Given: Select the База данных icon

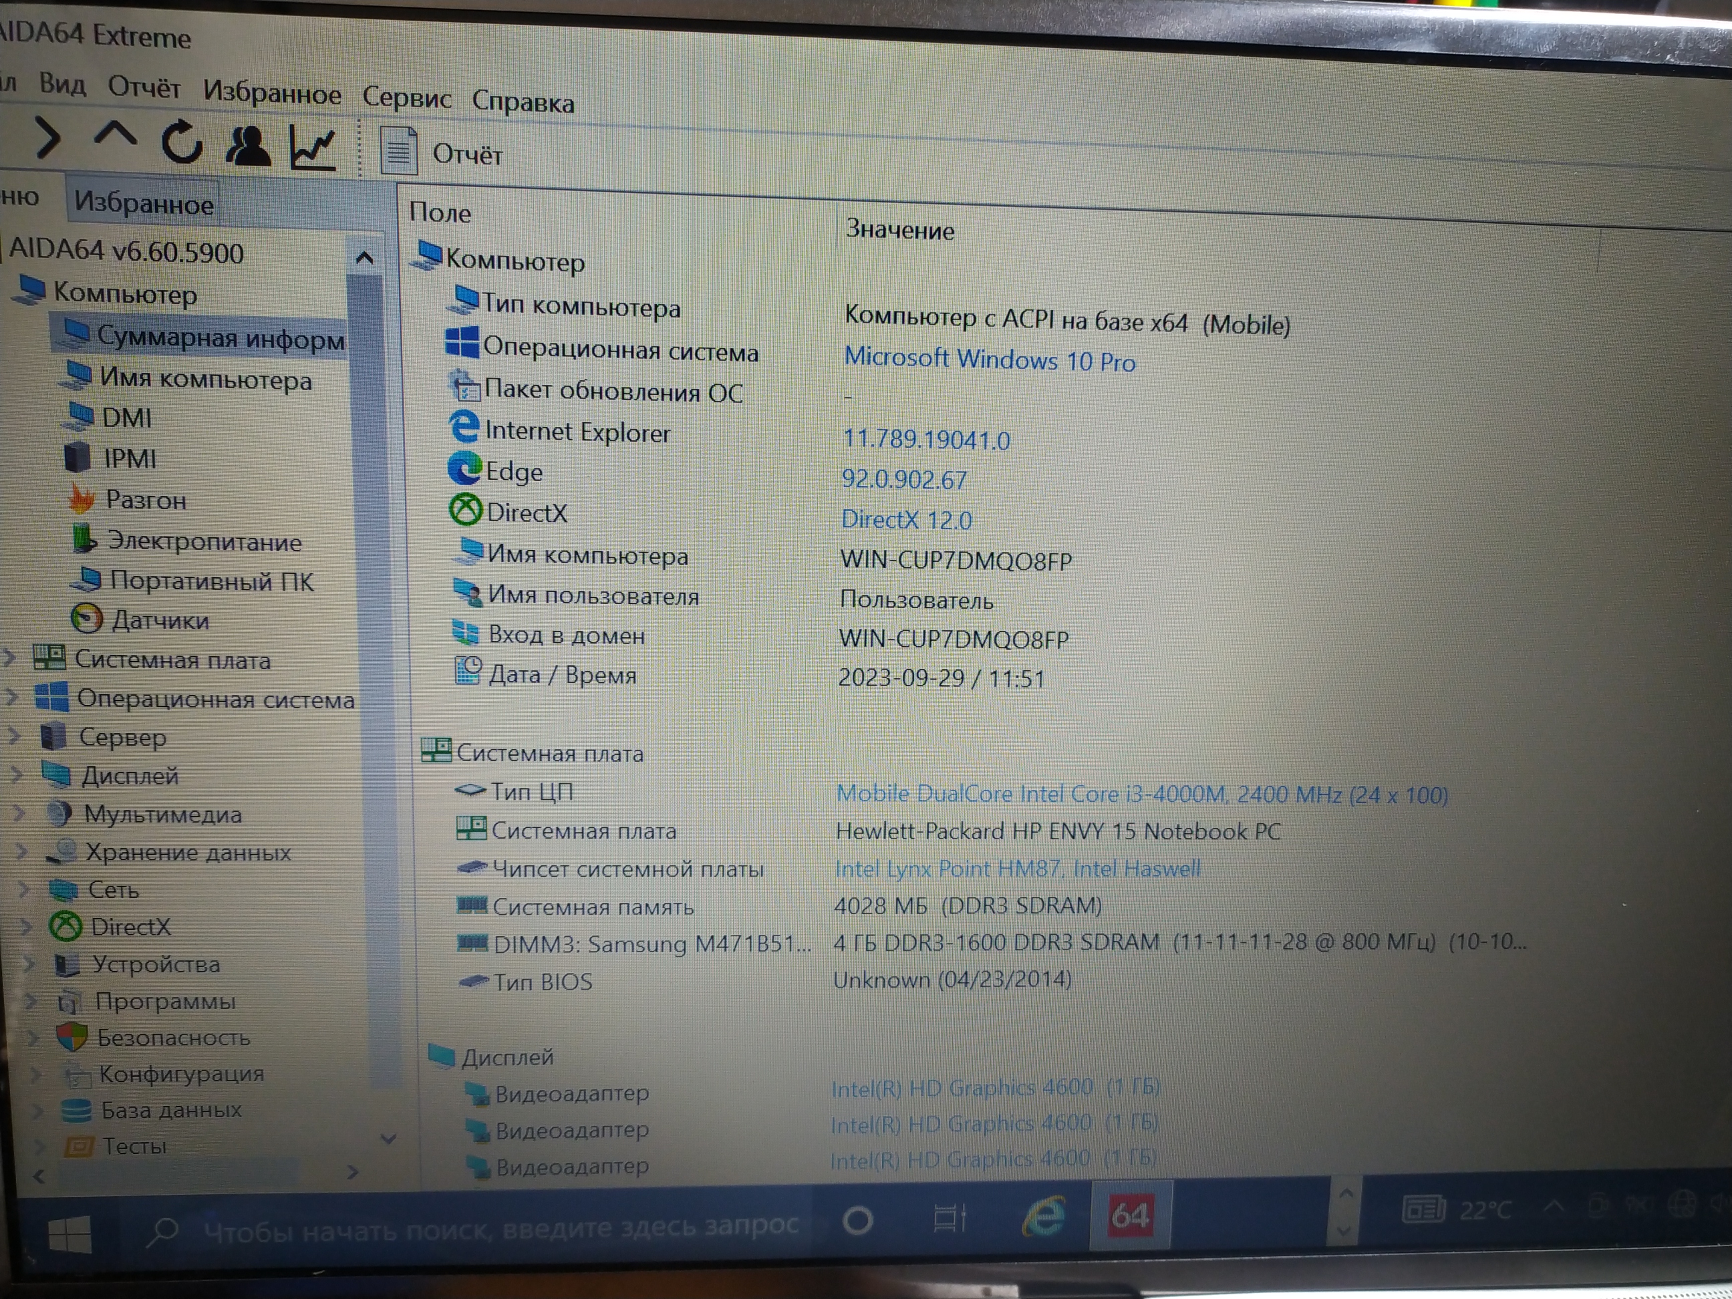Looking at the screenshot, I should click(x=77, y=1111).
